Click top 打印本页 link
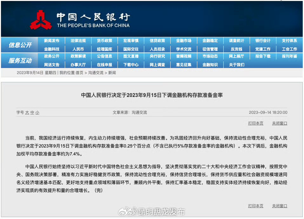 [x=255, y=123]
